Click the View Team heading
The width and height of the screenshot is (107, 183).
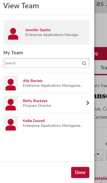click(x=21, y=6)
